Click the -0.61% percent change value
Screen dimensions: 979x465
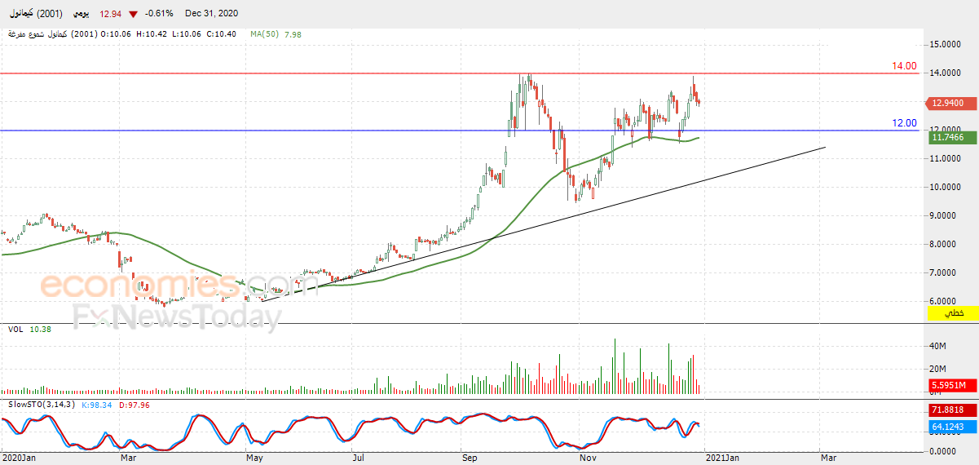[x=158, y=14]
